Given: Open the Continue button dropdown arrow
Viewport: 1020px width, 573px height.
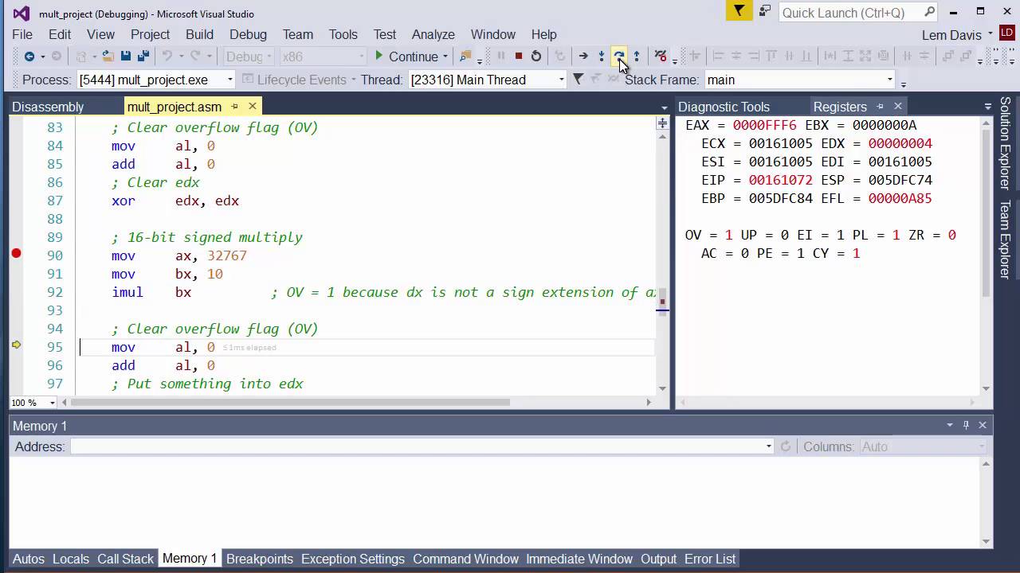Looking at the screenshot, I should click(x=445, y=57).
